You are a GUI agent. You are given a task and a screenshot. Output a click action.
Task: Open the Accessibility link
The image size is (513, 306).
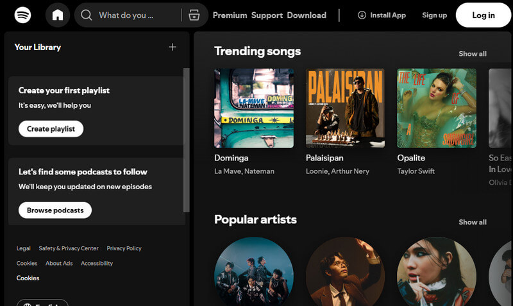(97, 263)
